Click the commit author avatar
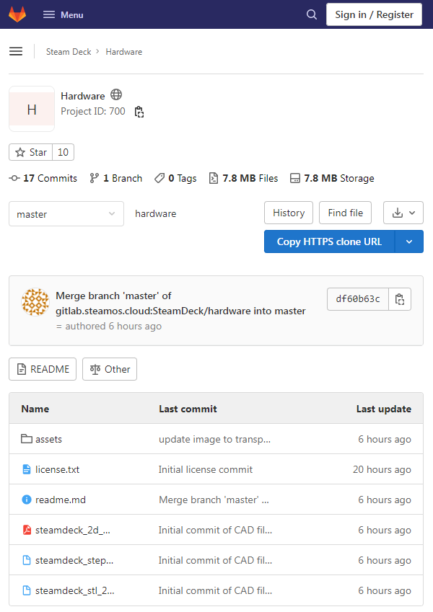 (35, 301)
